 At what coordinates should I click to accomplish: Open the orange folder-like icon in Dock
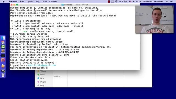click(3, 66)
